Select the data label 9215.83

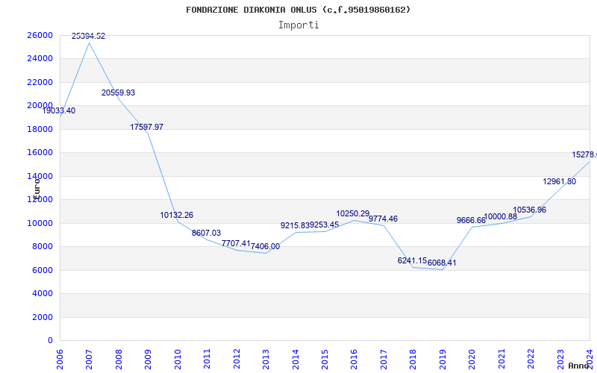coord(295,226)
